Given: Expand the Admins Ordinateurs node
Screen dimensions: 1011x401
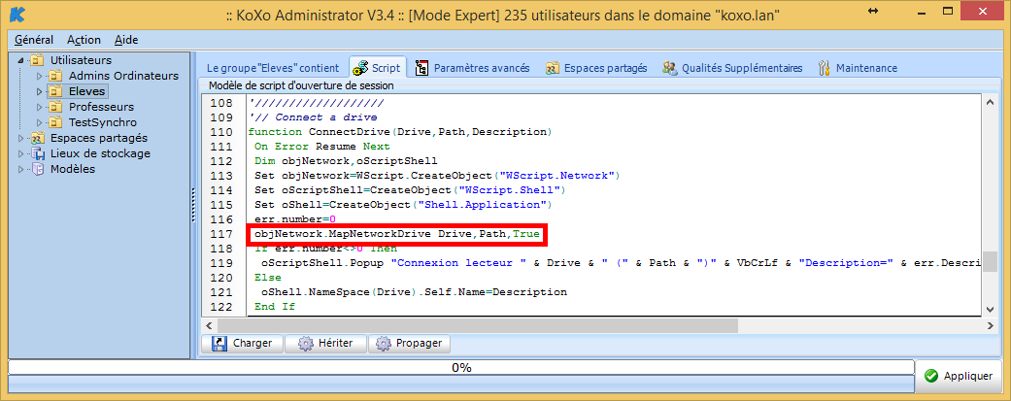Looking at the screenshot, I should [39, 76].
